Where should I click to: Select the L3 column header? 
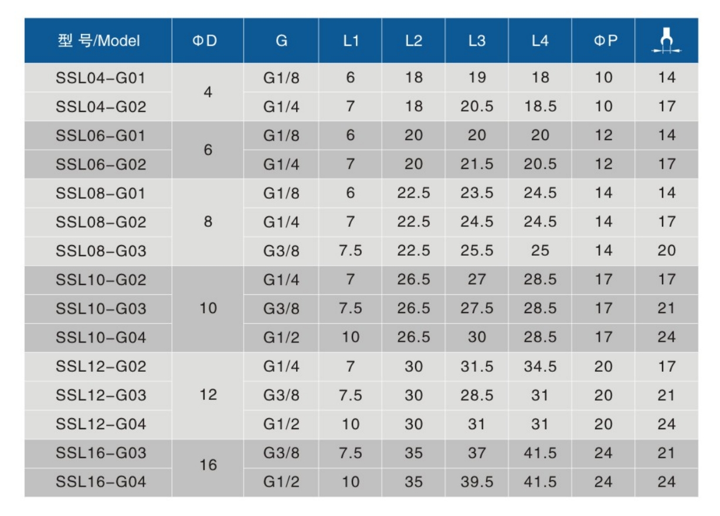point(477,42)
